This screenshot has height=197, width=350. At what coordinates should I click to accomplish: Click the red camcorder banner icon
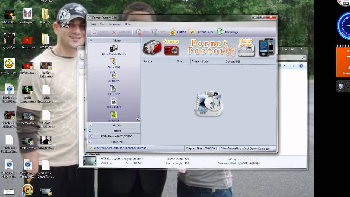152,47
